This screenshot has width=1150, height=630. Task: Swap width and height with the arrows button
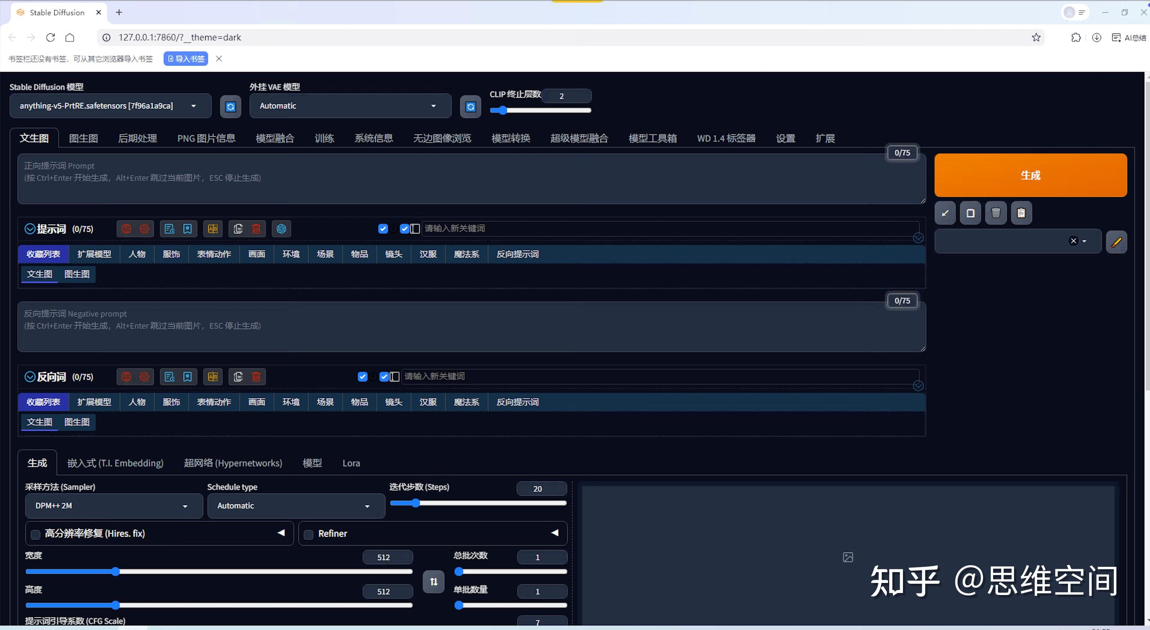433,581
